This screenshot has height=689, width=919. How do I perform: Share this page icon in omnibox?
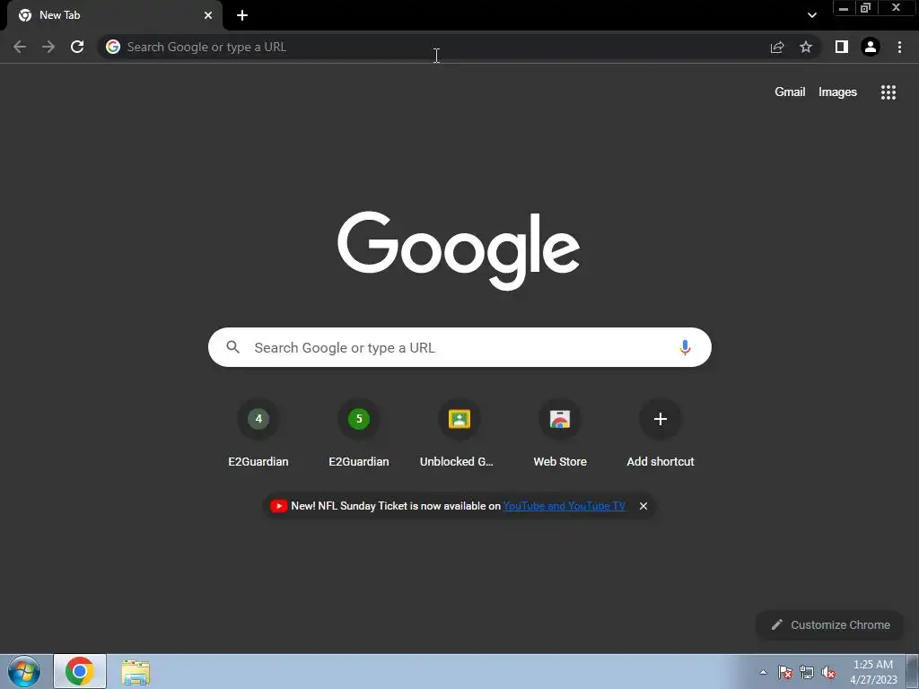777,47
